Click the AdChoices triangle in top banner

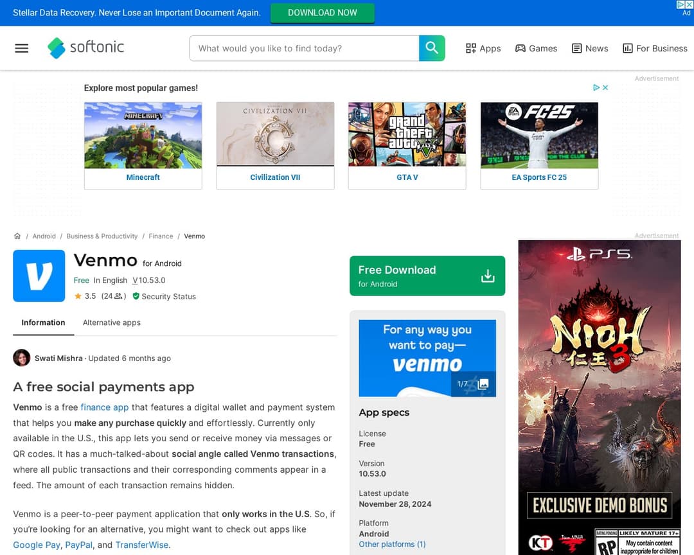(681, 4)
